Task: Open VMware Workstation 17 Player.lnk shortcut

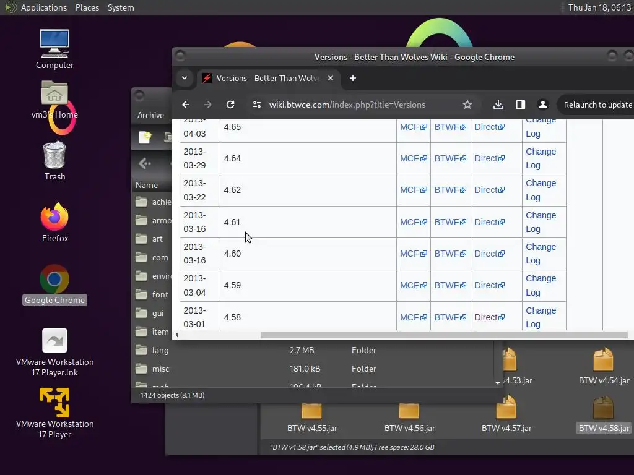Action: click(x=54, y=352)
